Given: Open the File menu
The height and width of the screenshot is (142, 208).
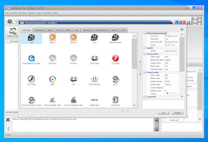Looking at the screenshot, I should 7,13.
